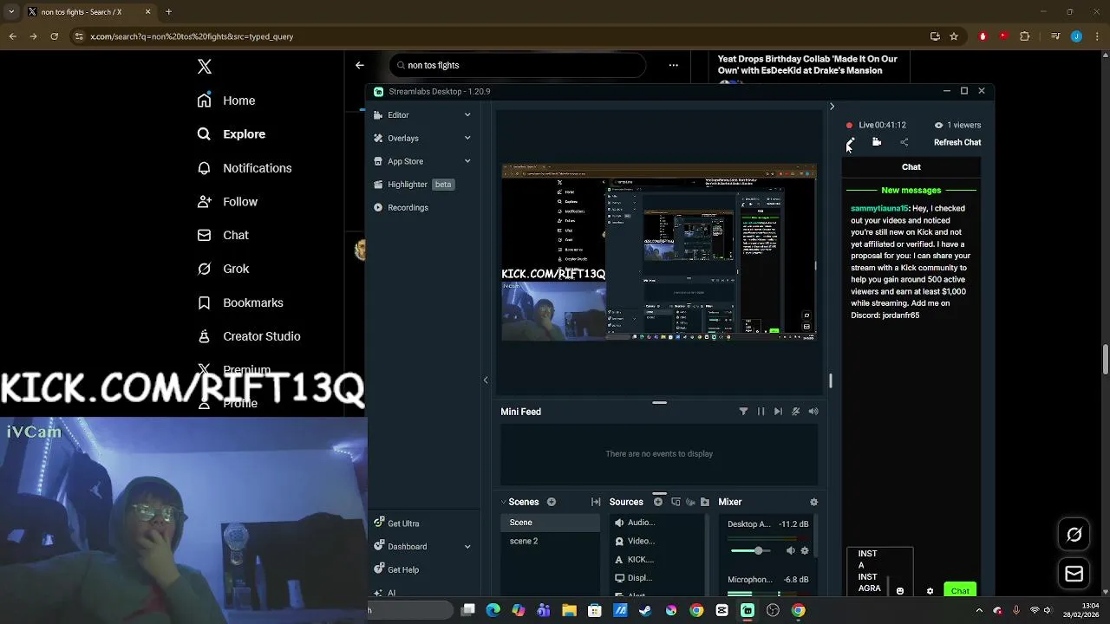Expand the App Store dropdown chevron
This screenshot has width=1110, height=624.
(467, 161)
